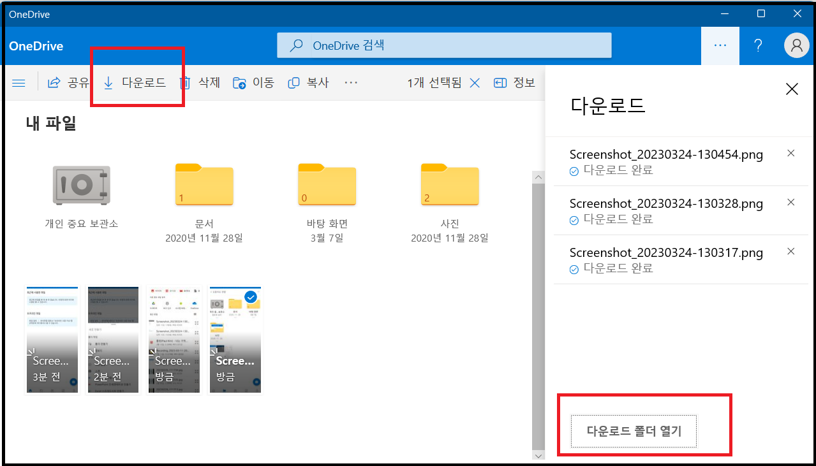816x466 pixels.
Task: Open the hamburger navigation menu
Action: (x=19, y=83)
